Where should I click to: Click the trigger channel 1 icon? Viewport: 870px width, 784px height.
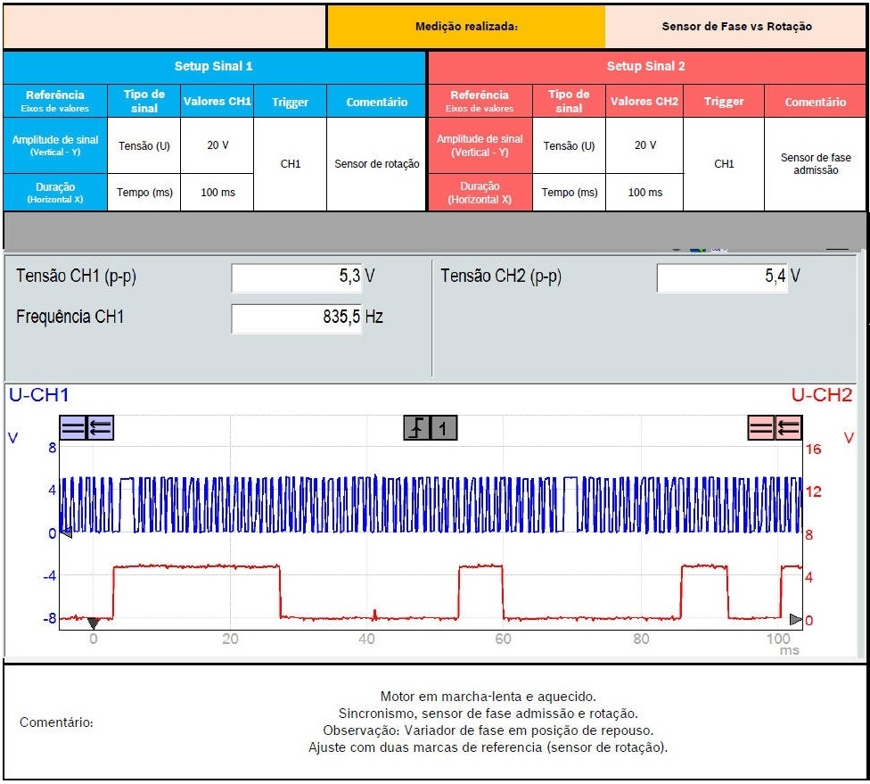pos(444,429)
